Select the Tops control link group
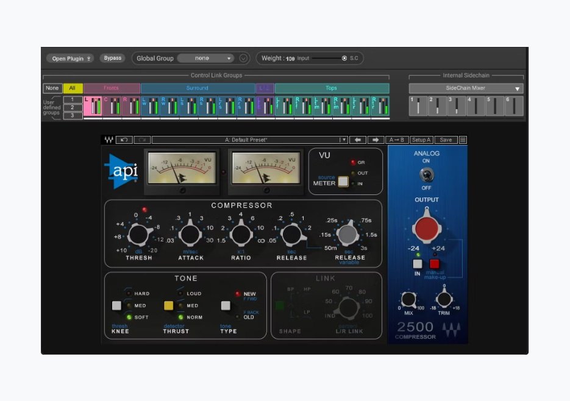The width and height of the screenshot is (570, 401). click(331, 88)
